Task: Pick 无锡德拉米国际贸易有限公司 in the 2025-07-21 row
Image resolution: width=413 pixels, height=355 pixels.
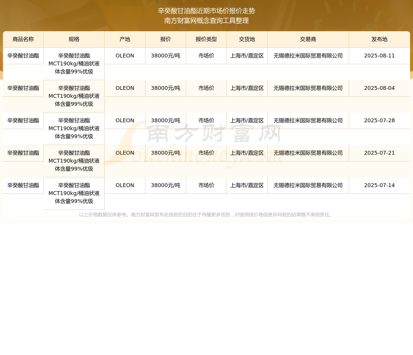Action: tap(308, 153)
